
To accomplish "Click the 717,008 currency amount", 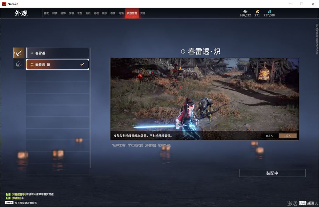I will point(269,15).
